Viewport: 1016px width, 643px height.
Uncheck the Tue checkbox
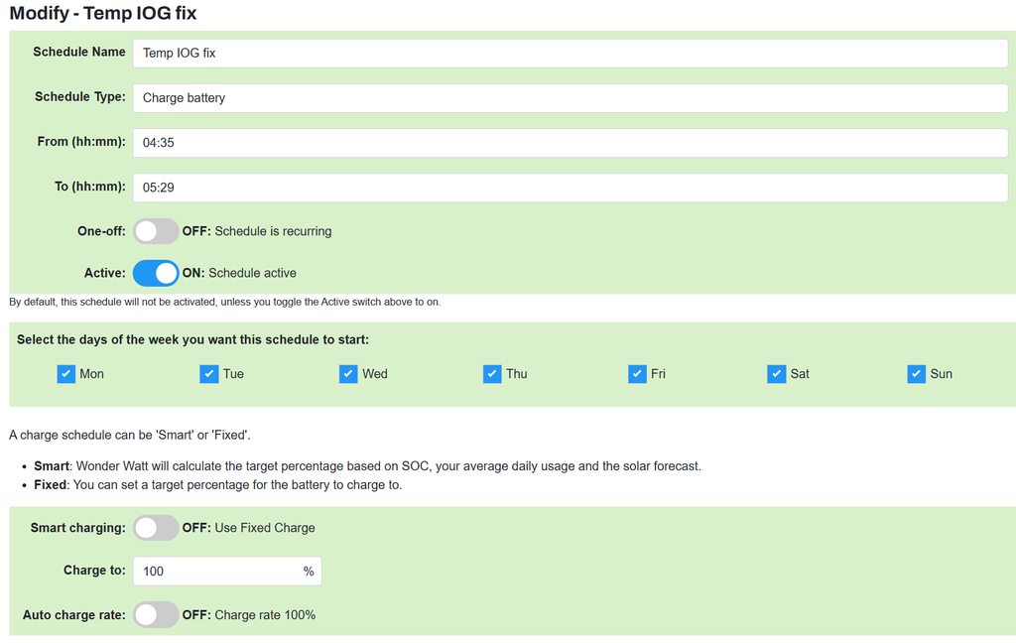[208, 374]
